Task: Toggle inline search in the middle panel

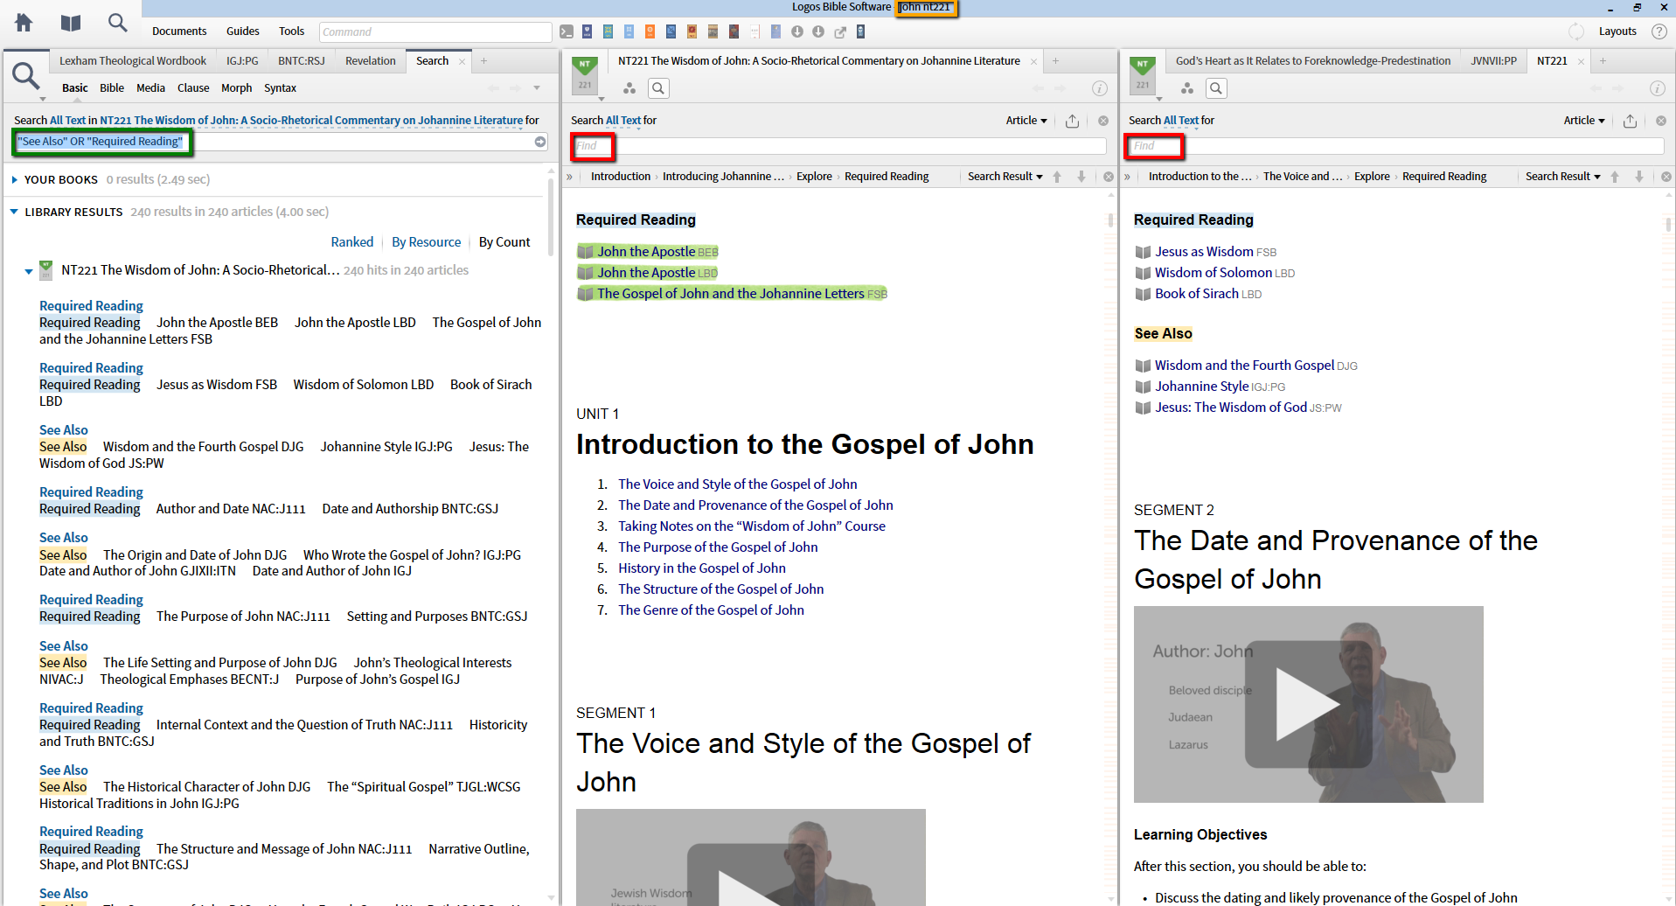Action: 658,88
